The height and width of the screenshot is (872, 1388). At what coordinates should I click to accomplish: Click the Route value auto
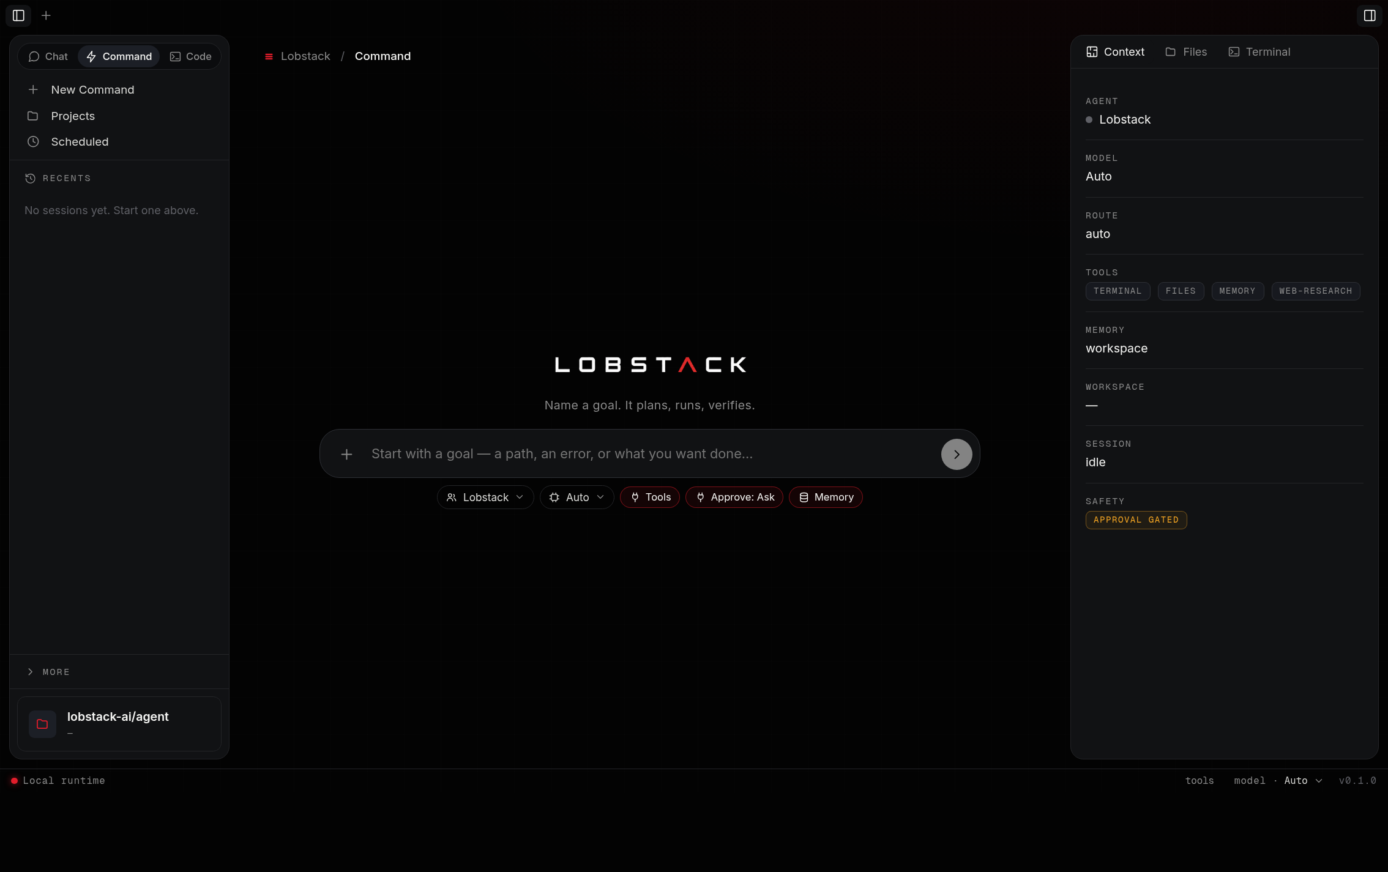click(x=1098, y=234)
